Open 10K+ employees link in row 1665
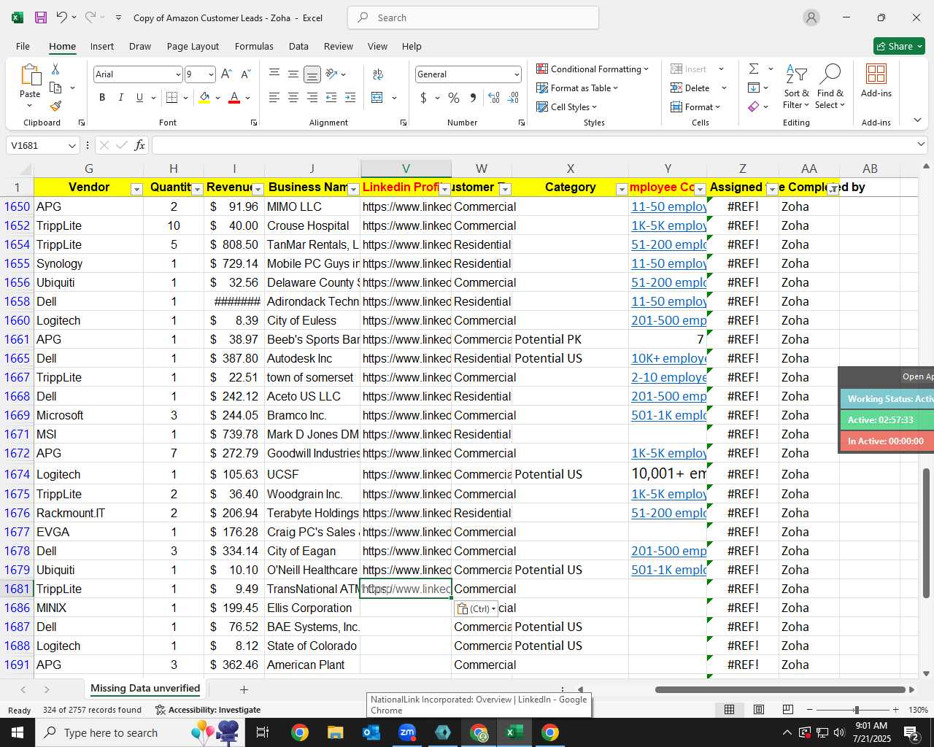The width and height of the screenshot is (934, 747). [x=668, y=358]
